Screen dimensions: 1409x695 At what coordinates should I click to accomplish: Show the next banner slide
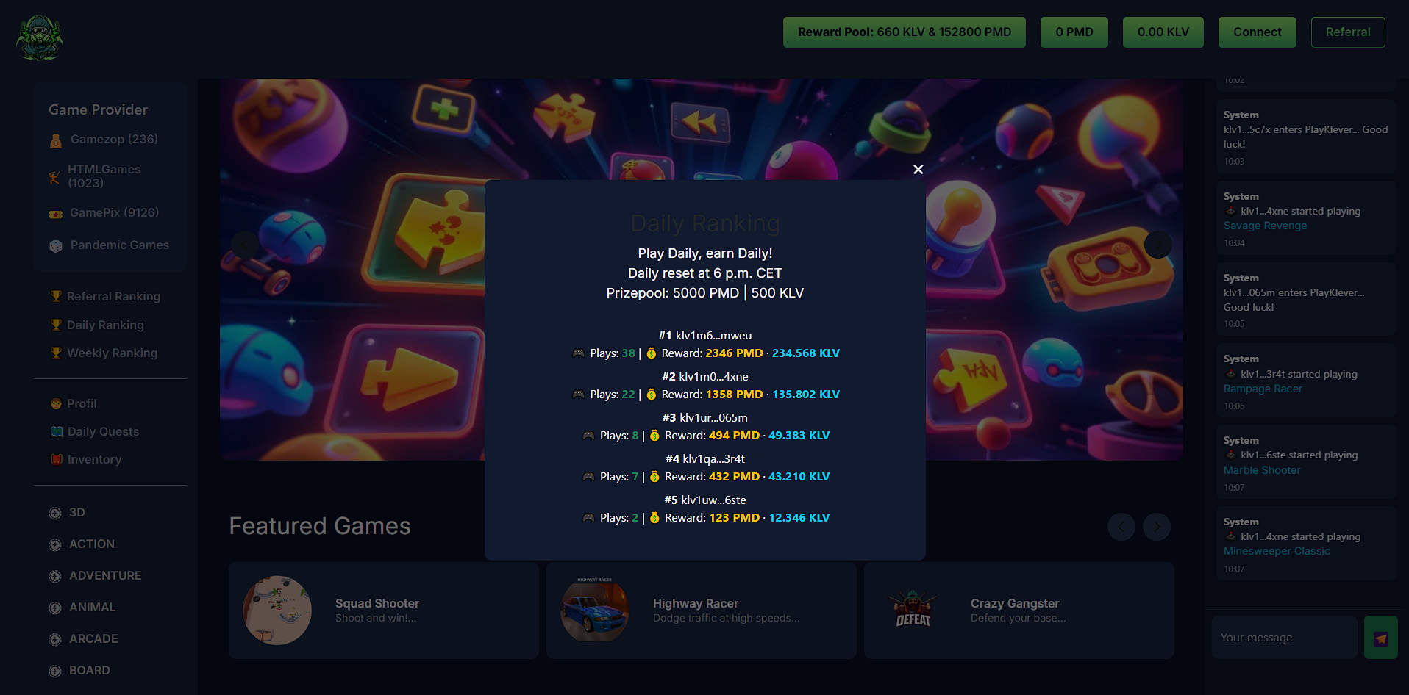tap(1157, 244)
